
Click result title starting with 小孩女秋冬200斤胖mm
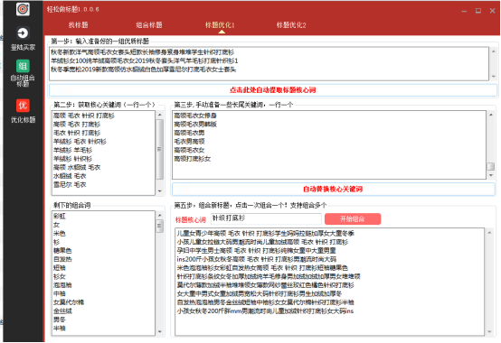pyautogui.click(x=265, y=311)
